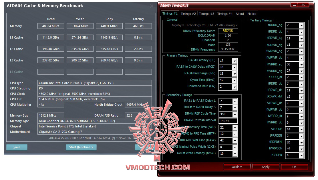Open the CKE Minimul Pulse Width (tCKE) dropdown
This screenshot has height=180, width=318.
(235, 147)
